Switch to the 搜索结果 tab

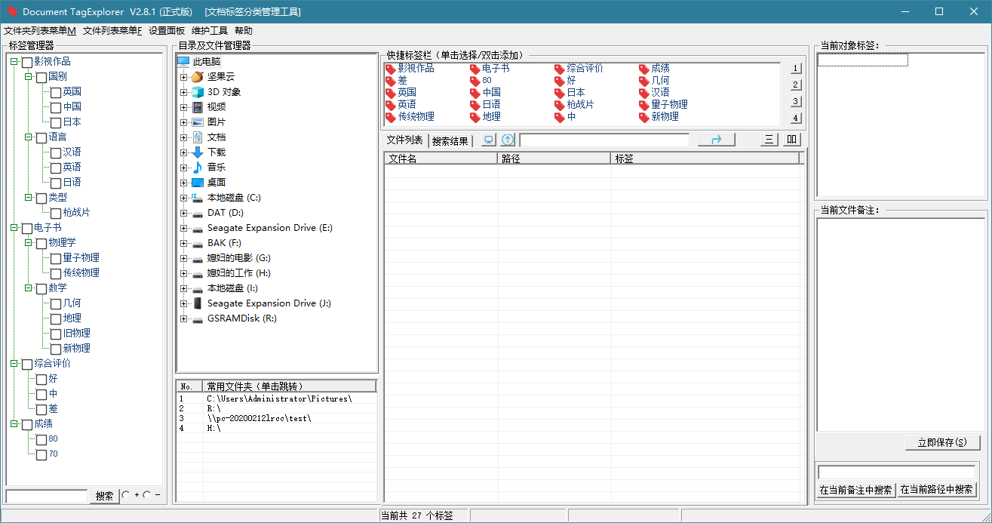pos(450,141)
